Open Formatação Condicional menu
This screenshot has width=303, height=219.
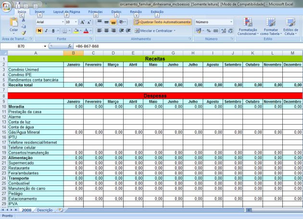[248, 26]
